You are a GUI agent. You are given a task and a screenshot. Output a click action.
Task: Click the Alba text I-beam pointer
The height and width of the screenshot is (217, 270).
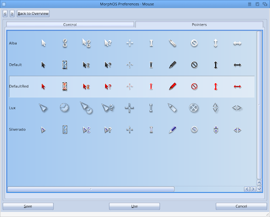(x=151, y=43)
